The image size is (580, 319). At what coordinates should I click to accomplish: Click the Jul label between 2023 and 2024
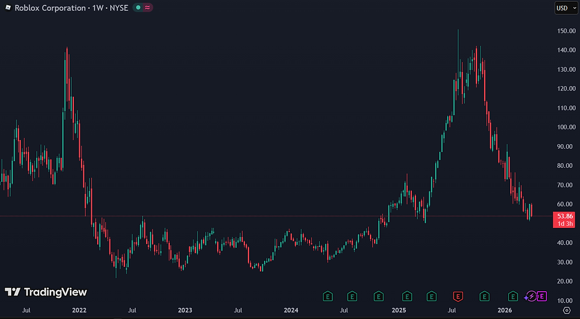[x=238, y=310]
